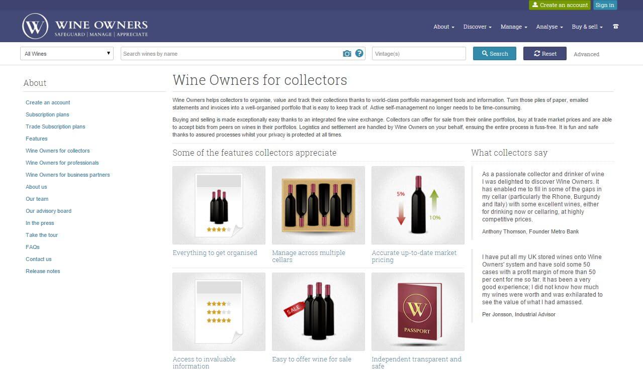Open the blue help question mark icon
The height and width of the screenshot is (373, 643).
(x=359, y=53)
